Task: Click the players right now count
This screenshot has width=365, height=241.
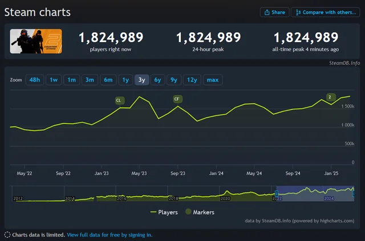Action: pyautogui.click(x=111, y=38)
